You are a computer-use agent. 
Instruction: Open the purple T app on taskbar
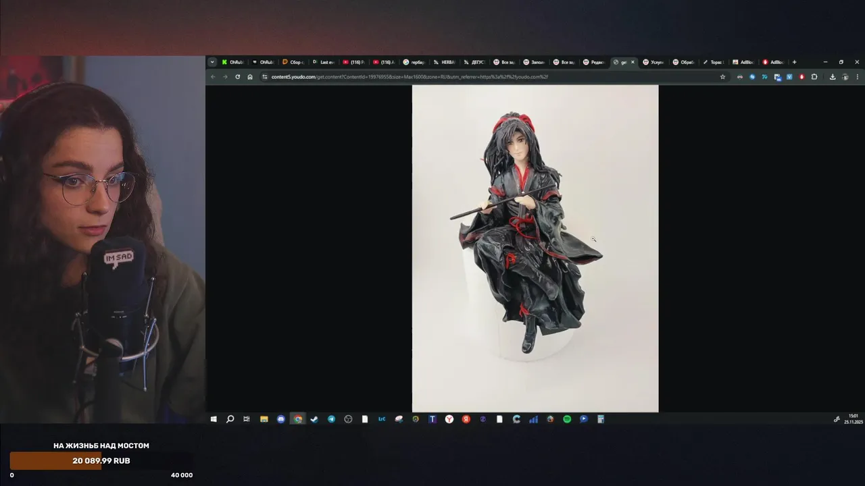click(x=432, y=419)
